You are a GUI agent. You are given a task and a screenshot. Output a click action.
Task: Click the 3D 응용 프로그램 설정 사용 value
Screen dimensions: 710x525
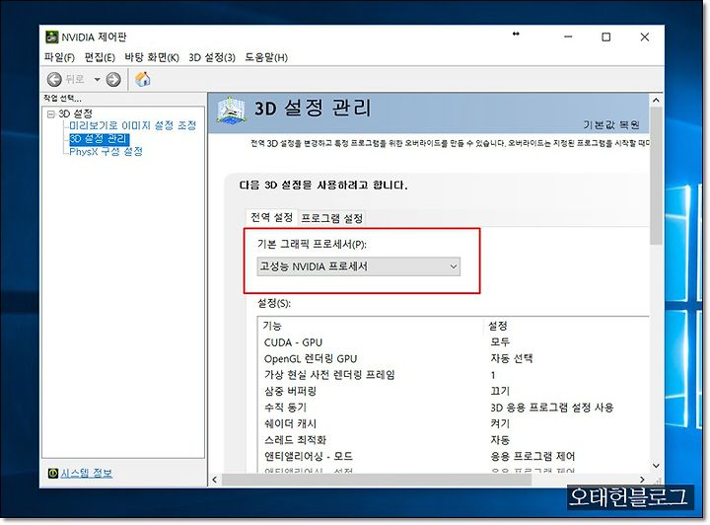pos(552,408)
